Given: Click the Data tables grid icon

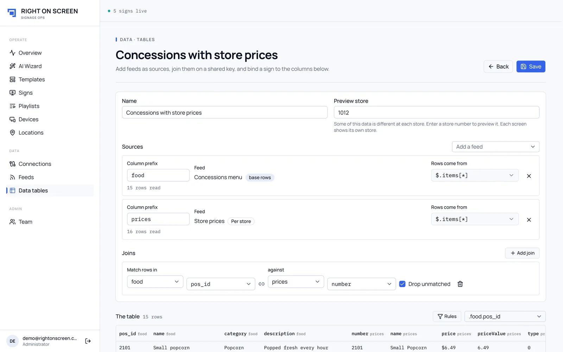Looking at the screenshot, I should 12,190.
